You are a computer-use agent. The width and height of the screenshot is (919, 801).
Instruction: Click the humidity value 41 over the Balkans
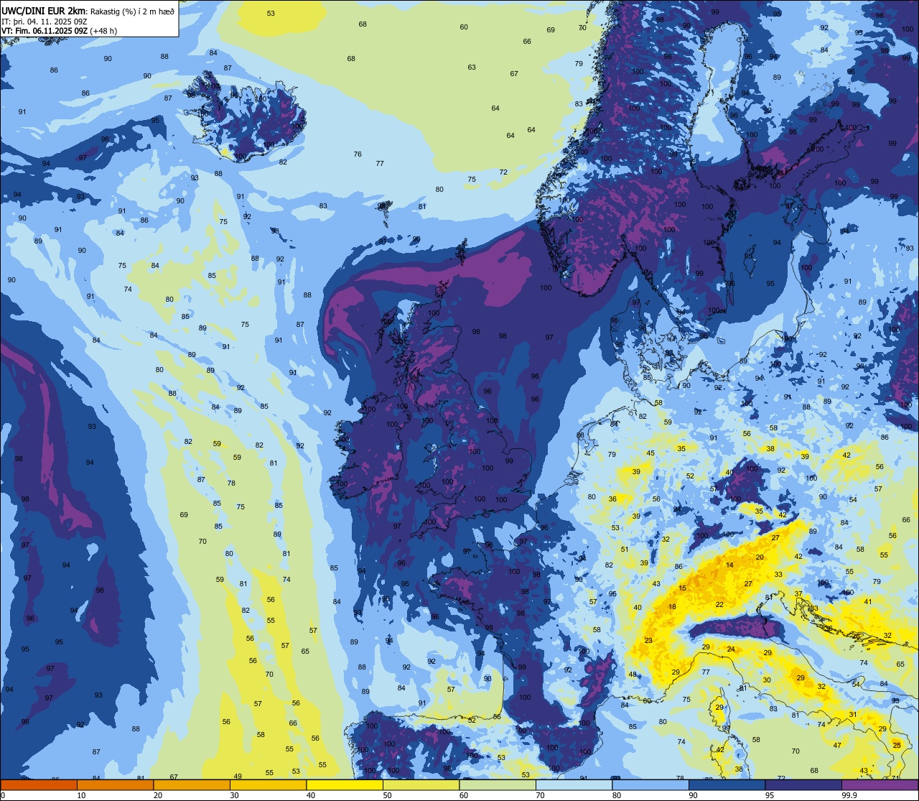coord(868,602)
